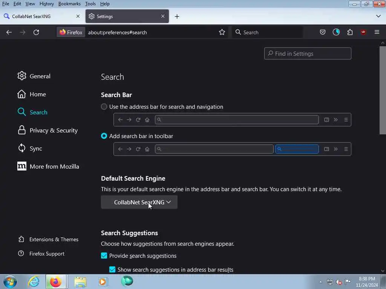Image resolution: width=386 pixels, height=289 pixels.
Task: Open the File menu
Action: point(5,4)
